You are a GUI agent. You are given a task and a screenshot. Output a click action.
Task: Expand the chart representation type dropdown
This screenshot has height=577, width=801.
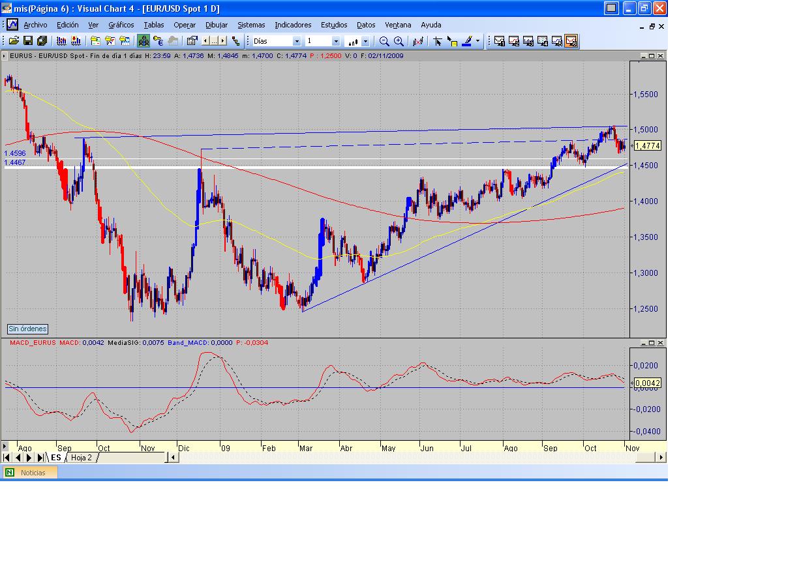click(x=365, y=41)
